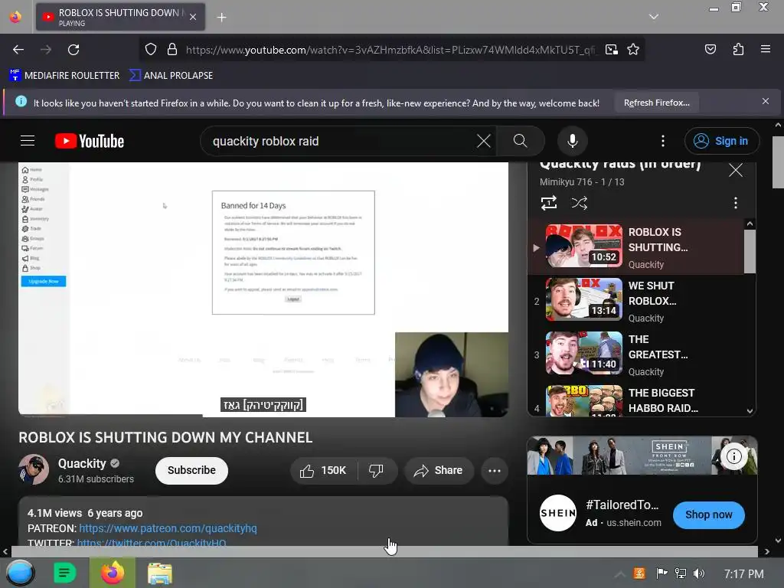The height and width of the screenshot is (588, 784).
Task: Click the video player area
Action: 263,289
